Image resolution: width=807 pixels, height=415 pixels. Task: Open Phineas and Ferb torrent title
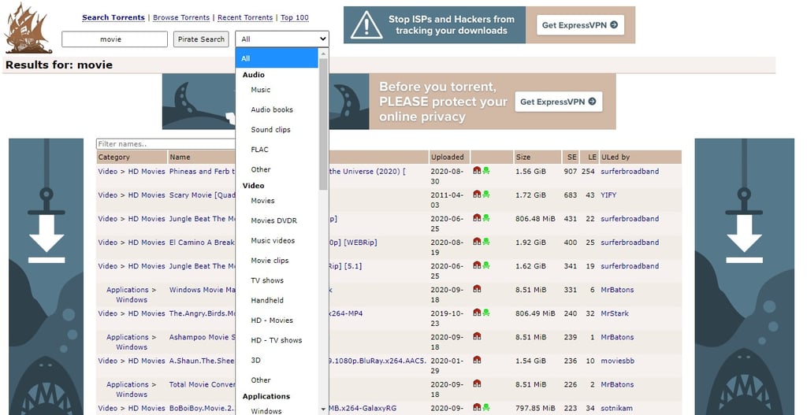click(202, 171)
